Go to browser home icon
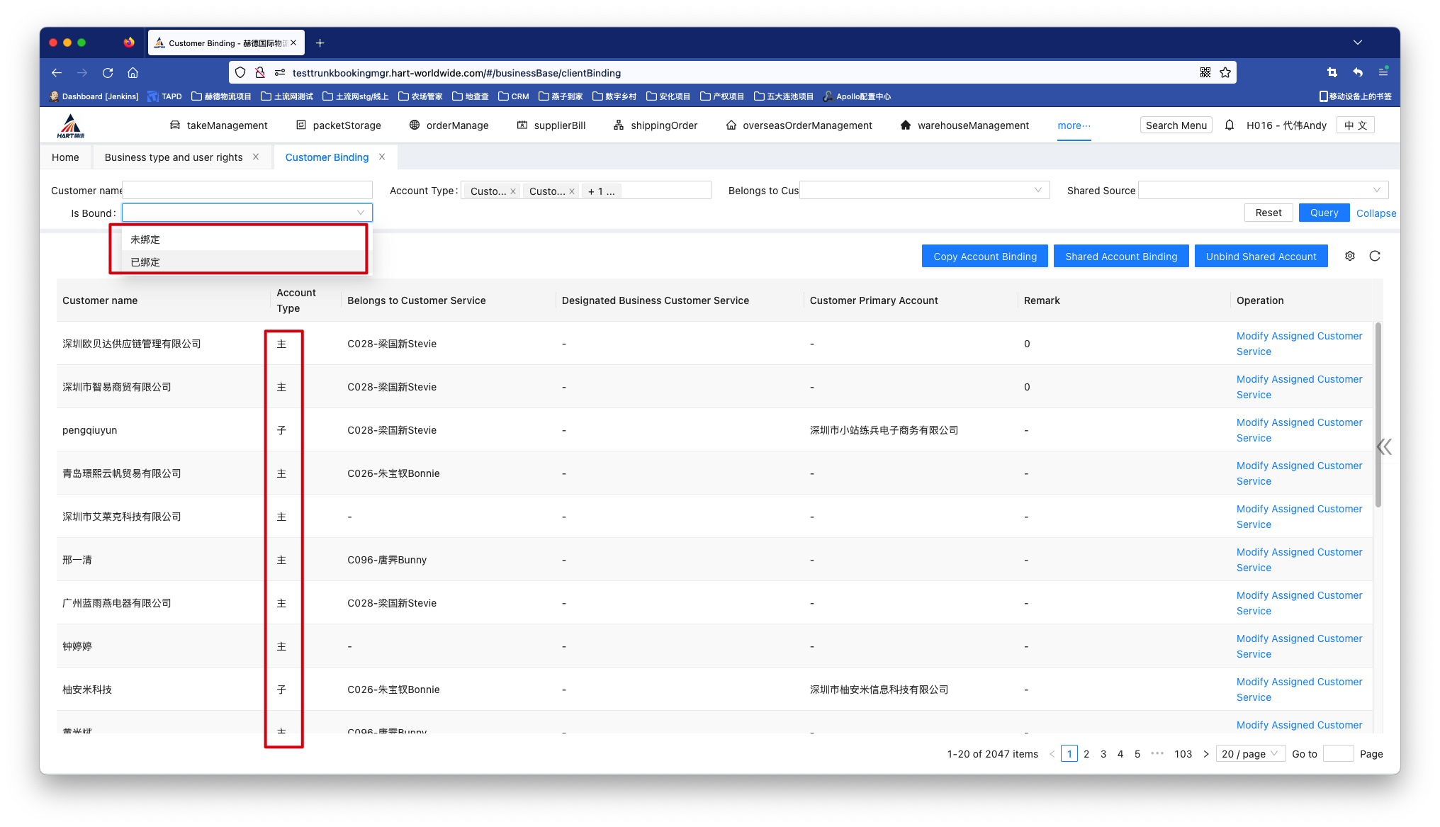Image resolution: width=1440 pixels, height=827 pixels. (133, 73)
